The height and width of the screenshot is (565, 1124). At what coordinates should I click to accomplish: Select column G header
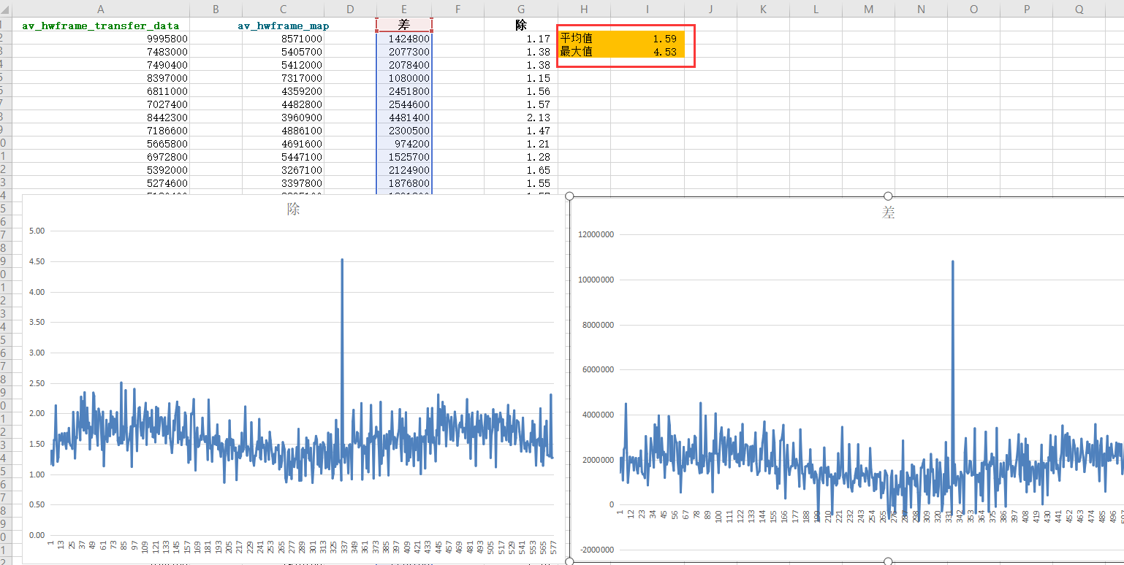click(x=521, y=9)
